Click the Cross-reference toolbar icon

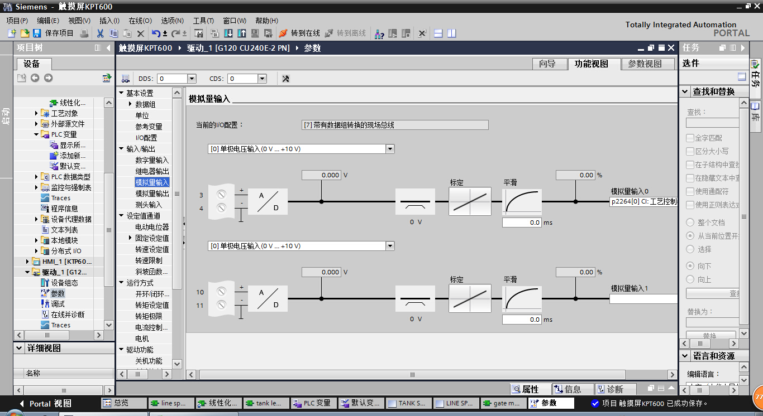422,33
